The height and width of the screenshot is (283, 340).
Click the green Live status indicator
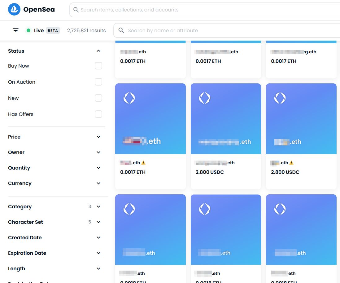[28, 30]
